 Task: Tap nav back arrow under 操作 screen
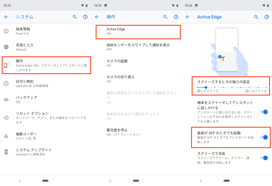pyautogui.click(x=110, y=181)
